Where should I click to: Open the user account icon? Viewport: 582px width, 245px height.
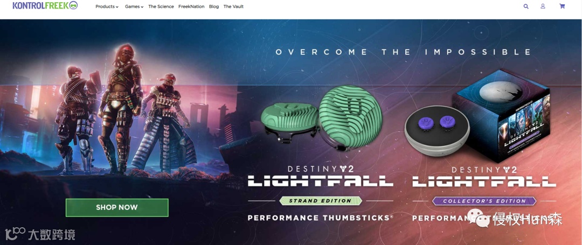[543, 6]
